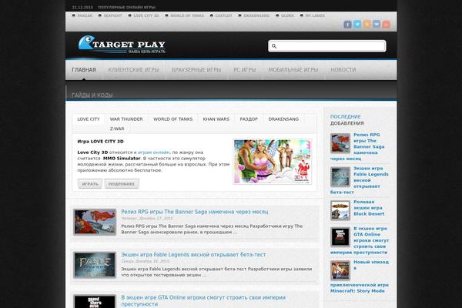
Task: Open МОБИЛЬНЫЕ ИГРЫ menu item
Action: point(293,70)
